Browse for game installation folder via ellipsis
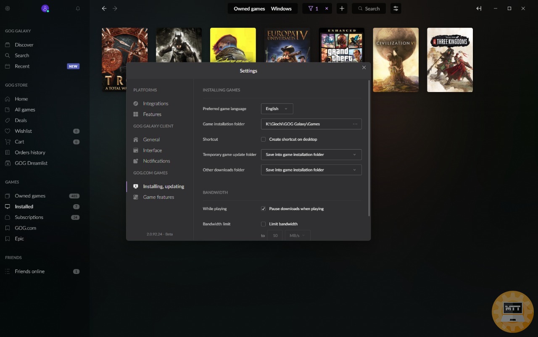The width and height of the screenshot is (538, 337). [355, 124]
